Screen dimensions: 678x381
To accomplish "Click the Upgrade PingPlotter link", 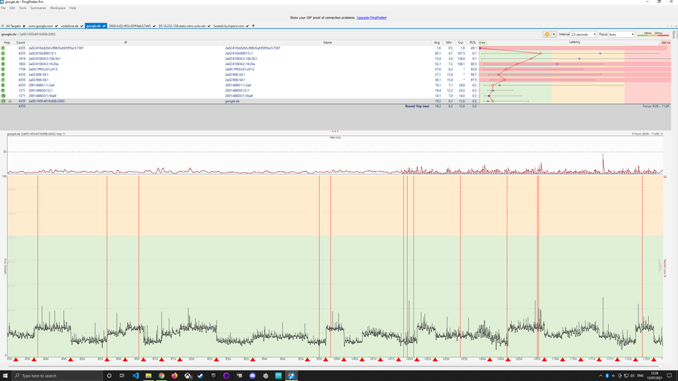I will (x=371, y=18).
